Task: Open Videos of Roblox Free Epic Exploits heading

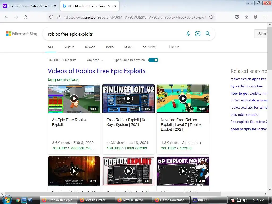Action: click(x=97, y=71)
